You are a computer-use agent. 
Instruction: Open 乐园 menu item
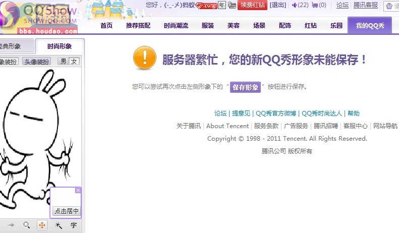336,25
